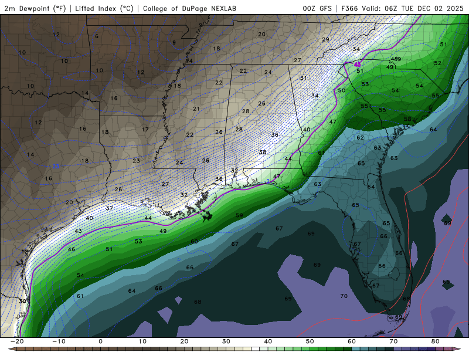This screenshot has height=352, width=469.
Task: Click the 'F366' forecast hour in the header
Action: pyautogui.click(x=349, y=8)
